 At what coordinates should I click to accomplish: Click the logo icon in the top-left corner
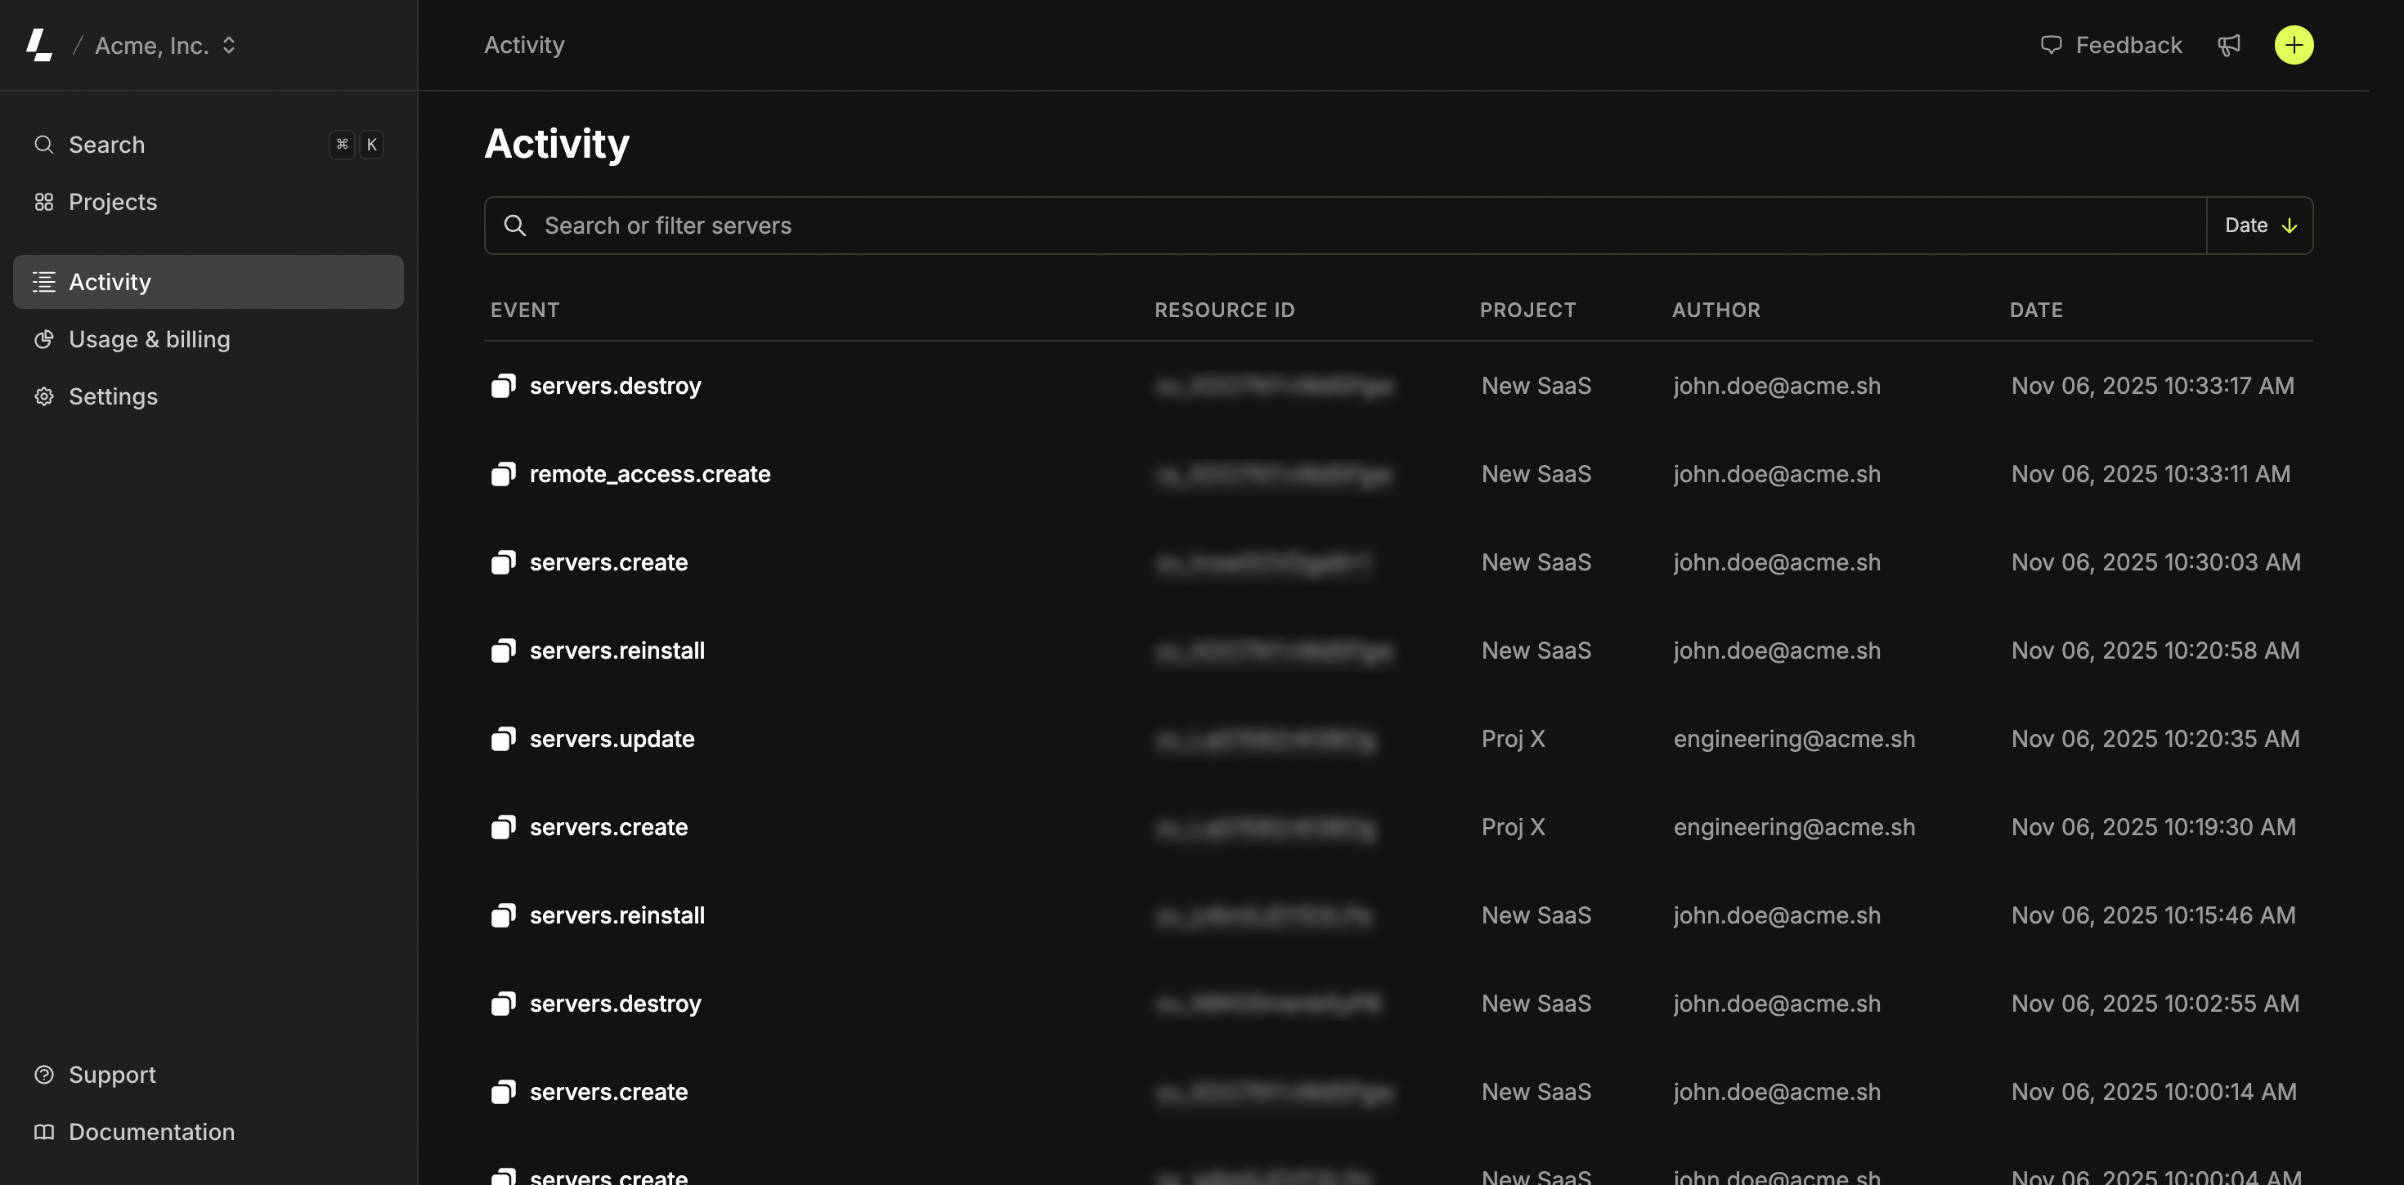coord(39,45)
